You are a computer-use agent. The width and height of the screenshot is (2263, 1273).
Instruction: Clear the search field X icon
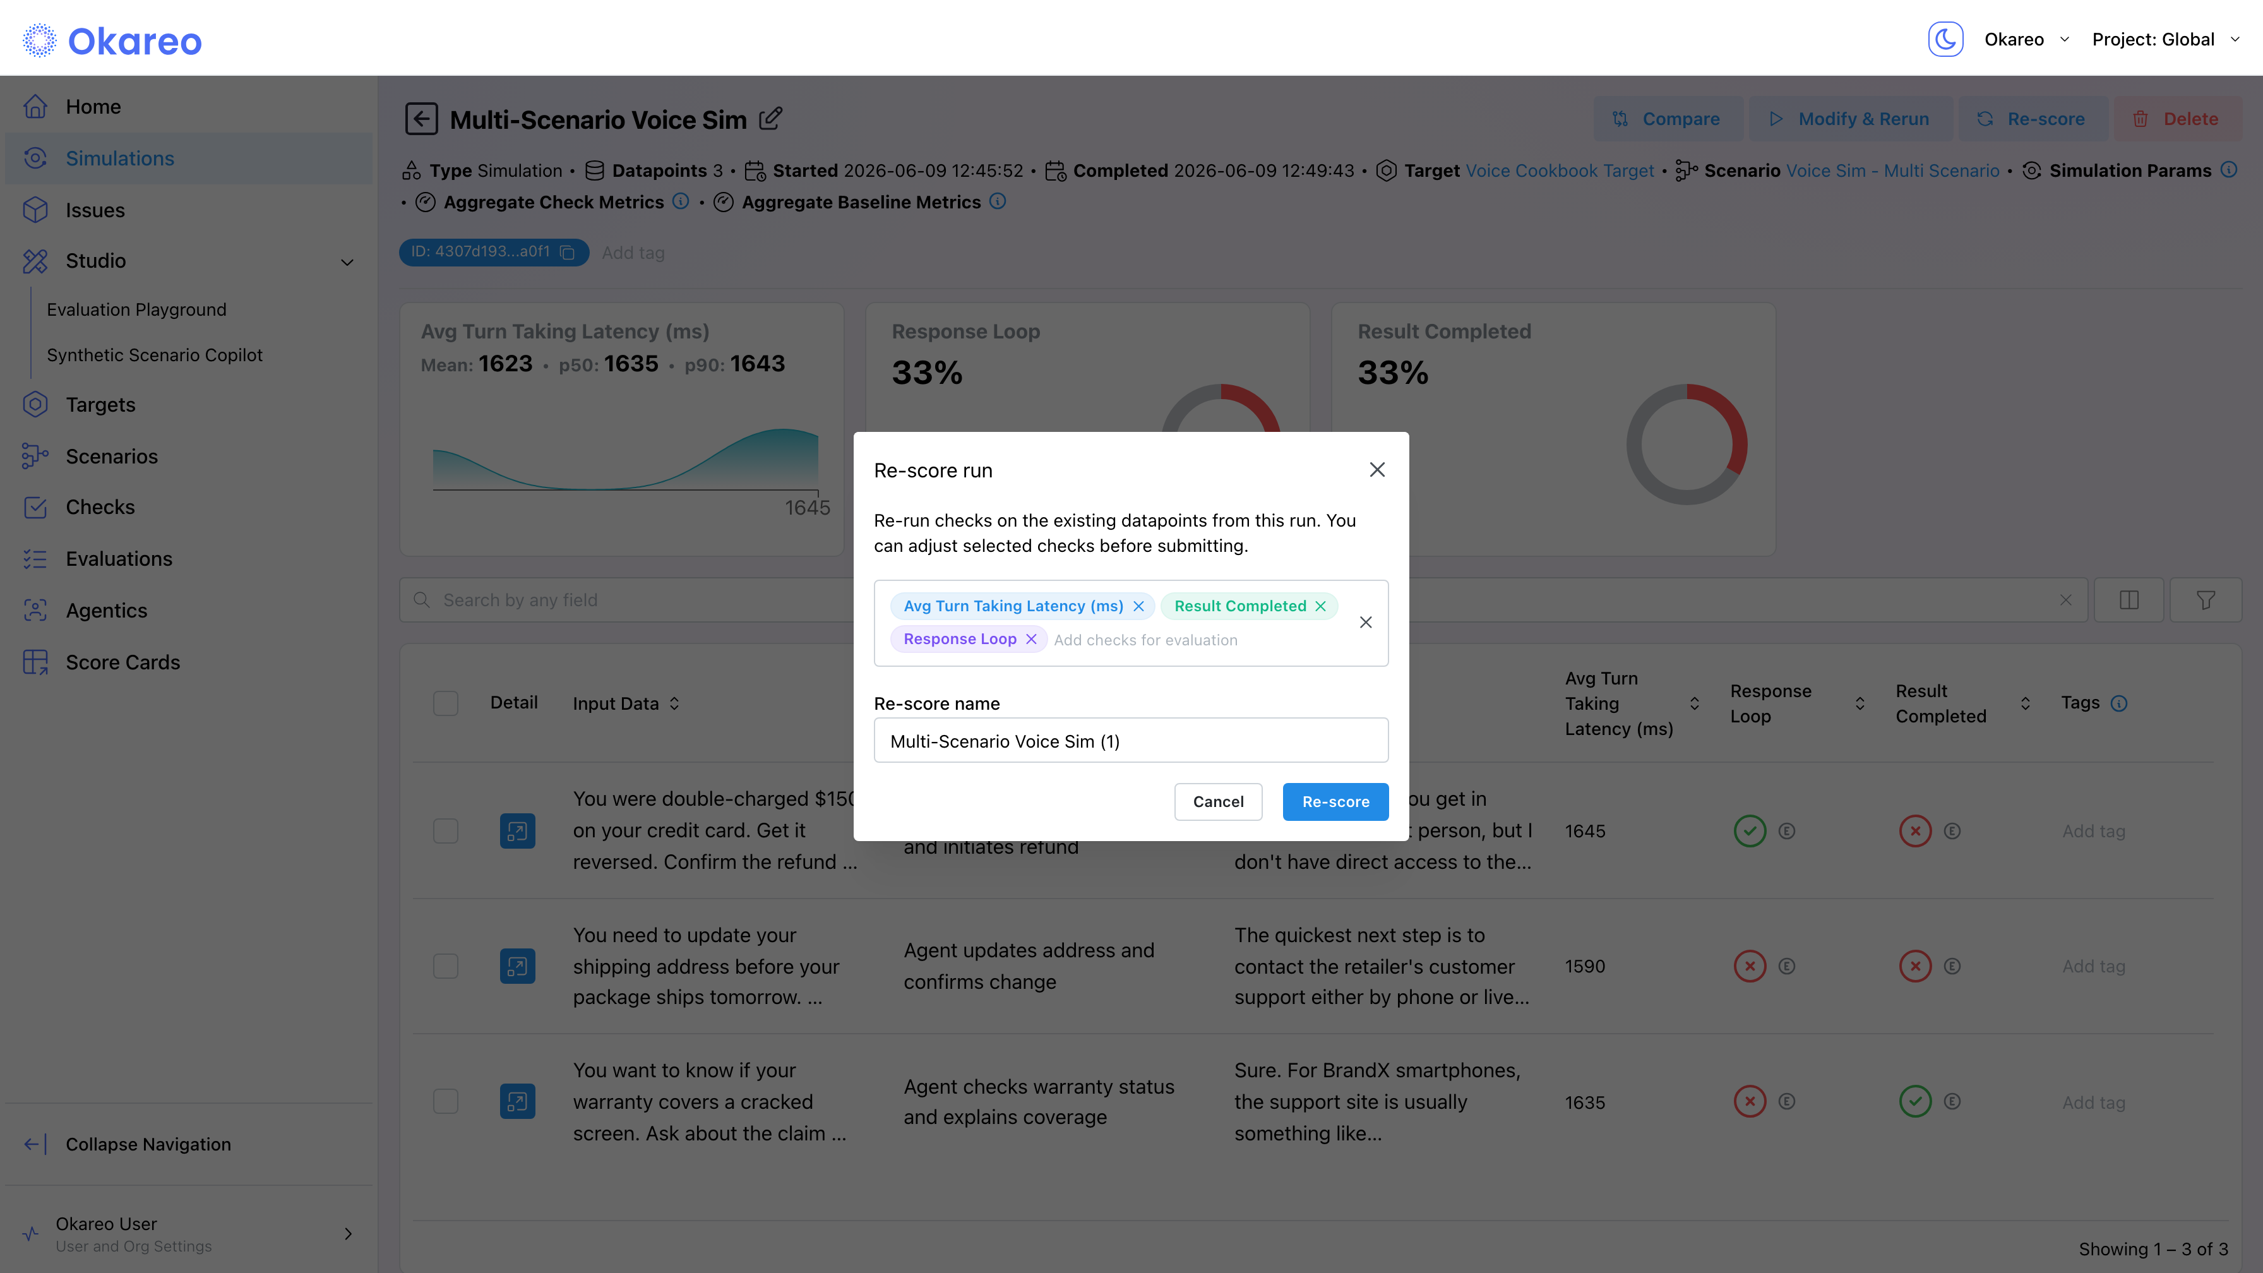pyautogui.click(x=2066, y=600)
